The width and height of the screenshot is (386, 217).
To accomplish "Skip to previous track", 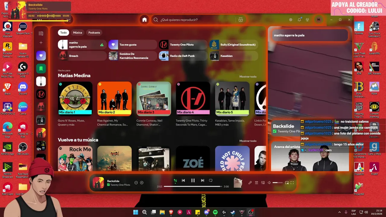I will click(183, 181).
